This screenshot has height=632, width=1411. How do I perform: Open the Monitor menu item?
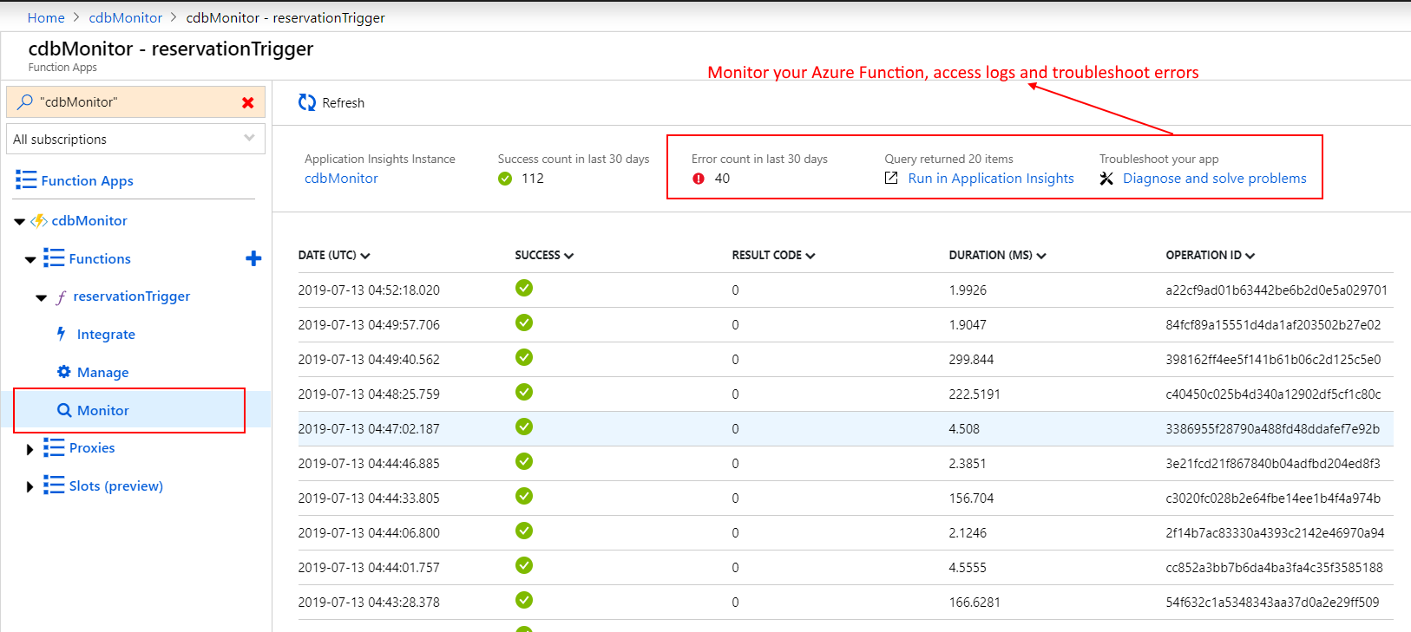tap(103, 411)
